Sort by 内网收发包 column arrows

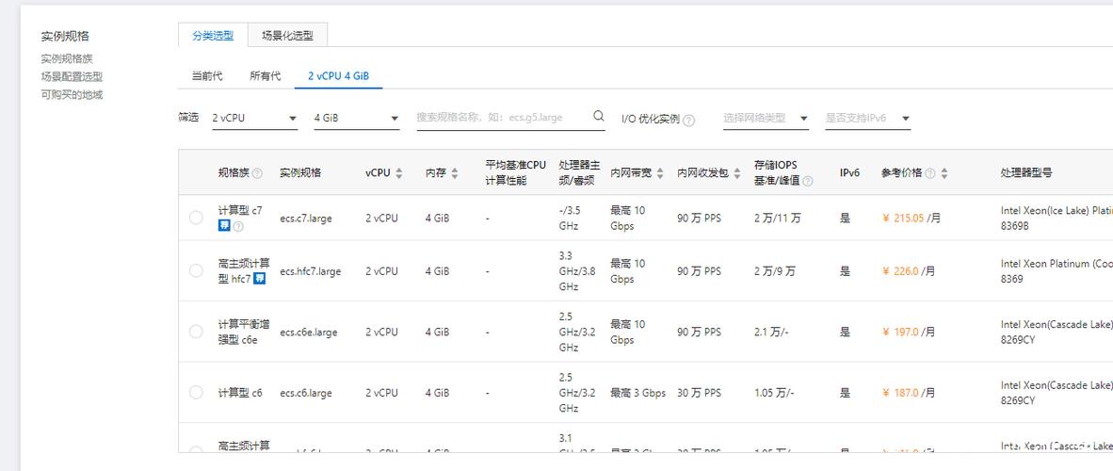(x=736, y=173)
